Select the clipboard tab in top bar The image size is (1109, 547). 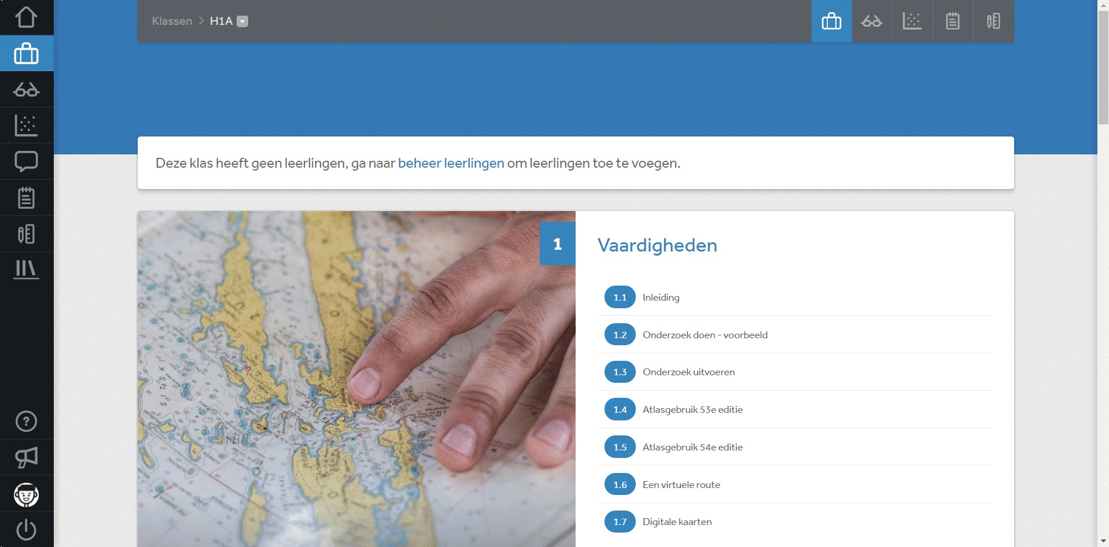[953, 21]
